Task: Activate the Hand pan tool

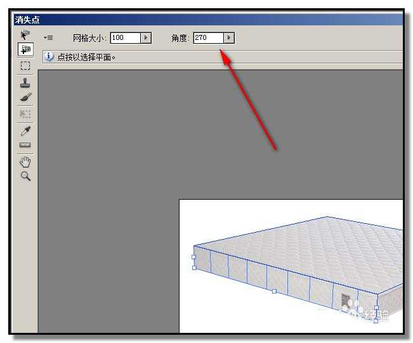Action: [x=25, y=162]
